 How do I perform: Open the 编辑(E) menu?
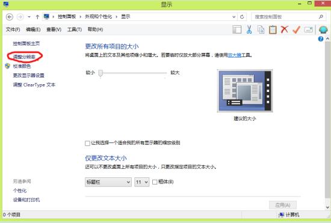(x=33, y=29)
